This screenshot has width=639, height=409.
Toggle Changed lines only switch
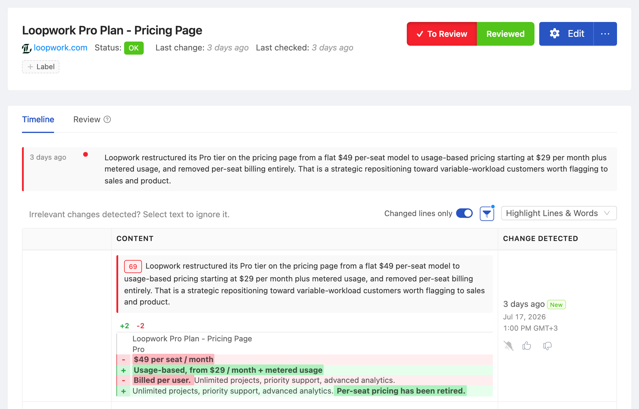[464, 213]
